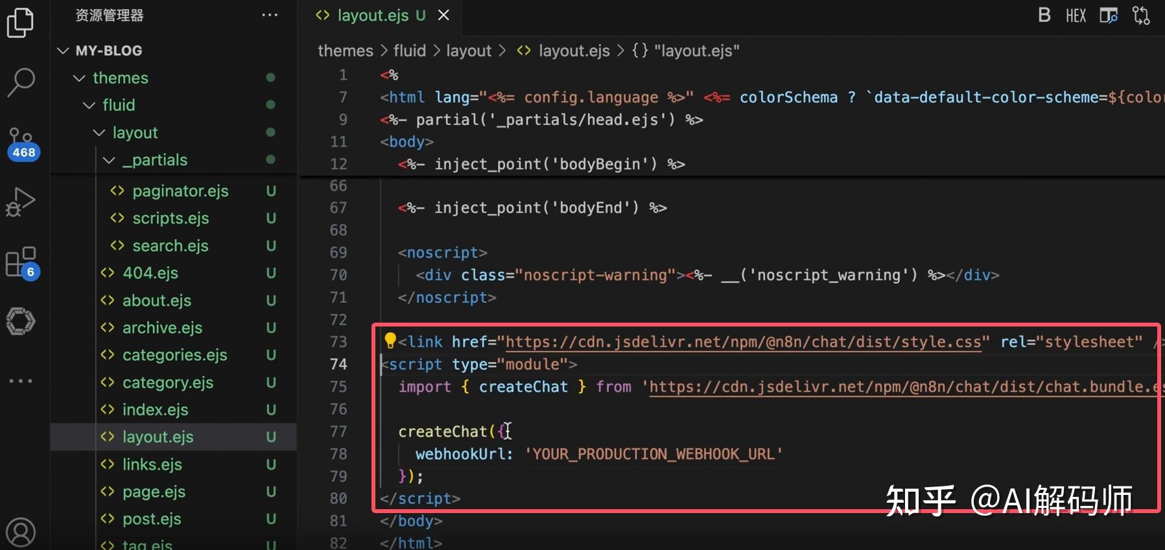Open the HEX editor toolbar button
The image size is (1165, 550).
tap(1076, 16)
